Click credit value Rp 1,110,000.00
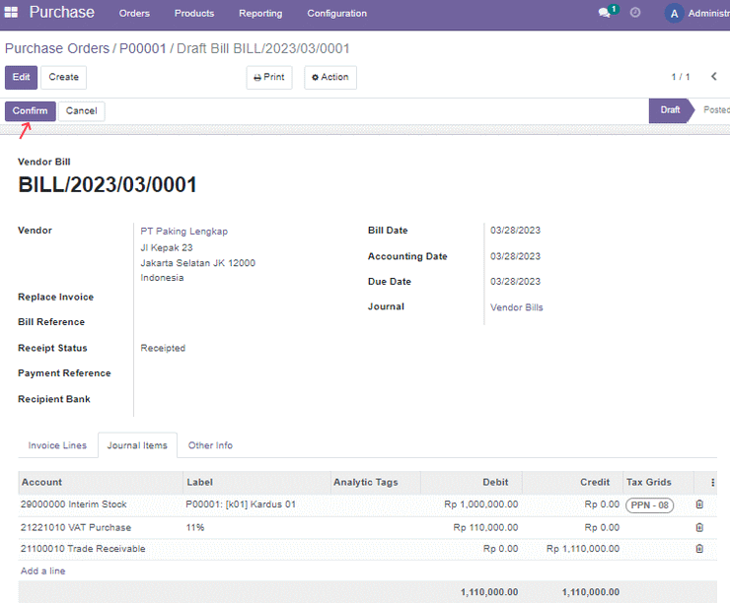This screenshot has width=730, height=603. pos(583,549)
